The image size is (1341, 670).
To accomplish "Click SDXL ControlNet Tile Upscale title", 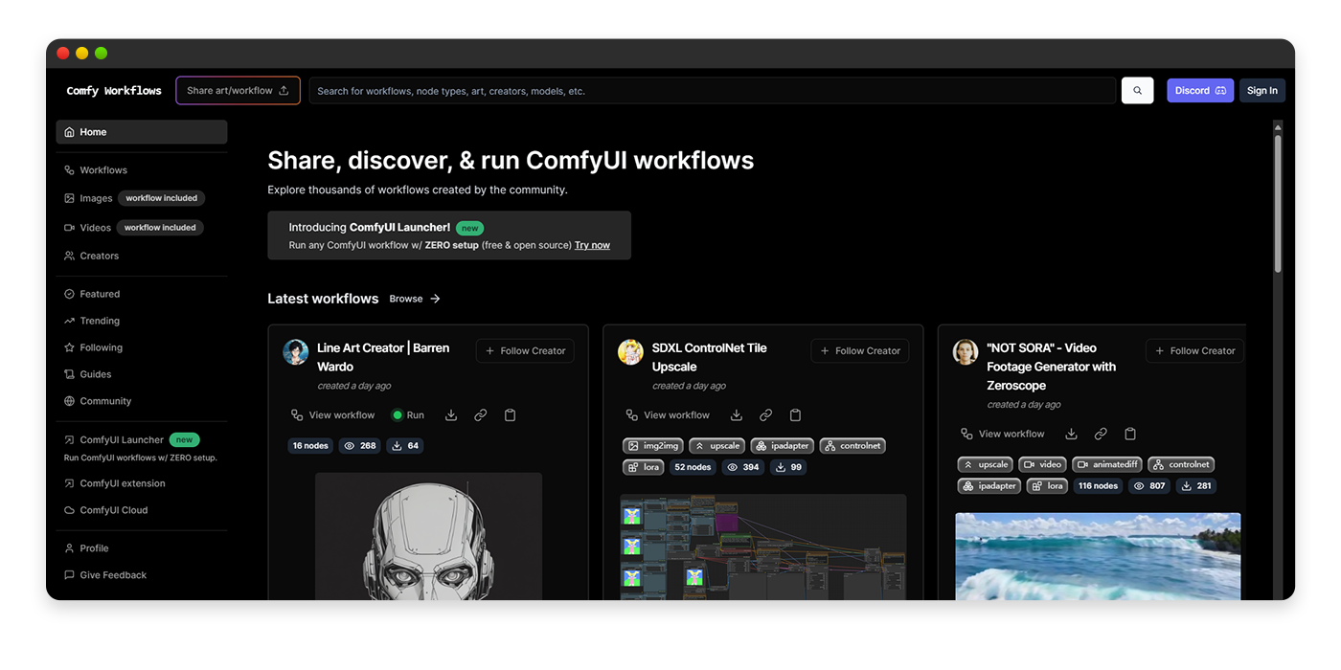I will tap(710, 357).
